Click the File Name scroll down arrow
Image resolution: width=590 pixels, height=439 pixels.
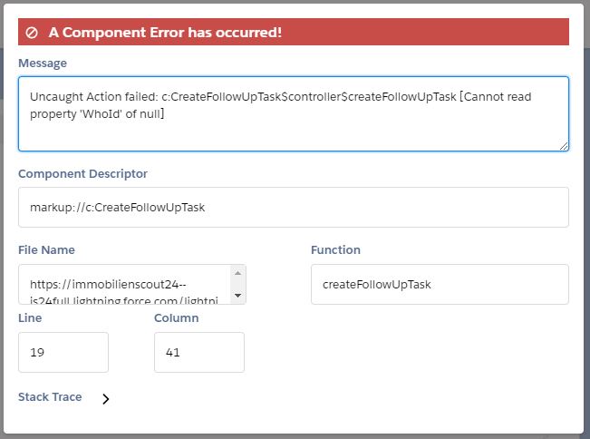pyautogui.click(x=238, y=296)
